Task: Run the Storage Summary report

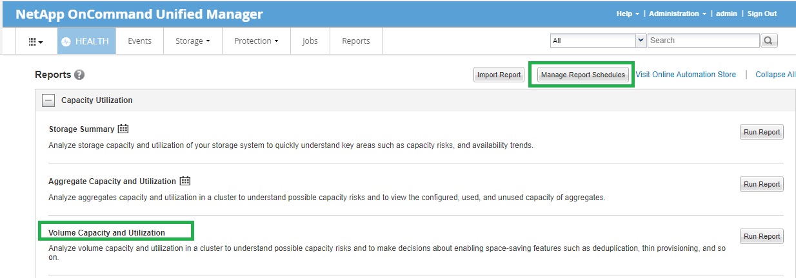Action: pyautogui.click(x=761, y=132)
